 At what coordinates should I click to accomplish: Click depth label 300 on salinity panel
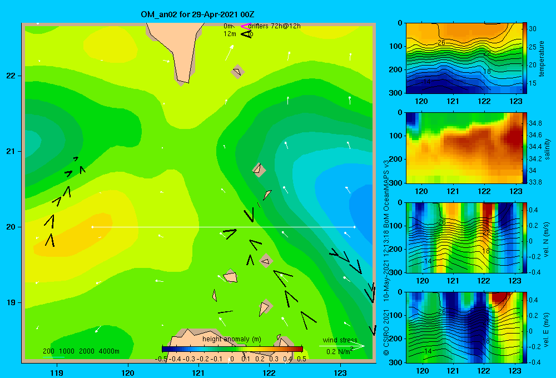tap(395, 183)
